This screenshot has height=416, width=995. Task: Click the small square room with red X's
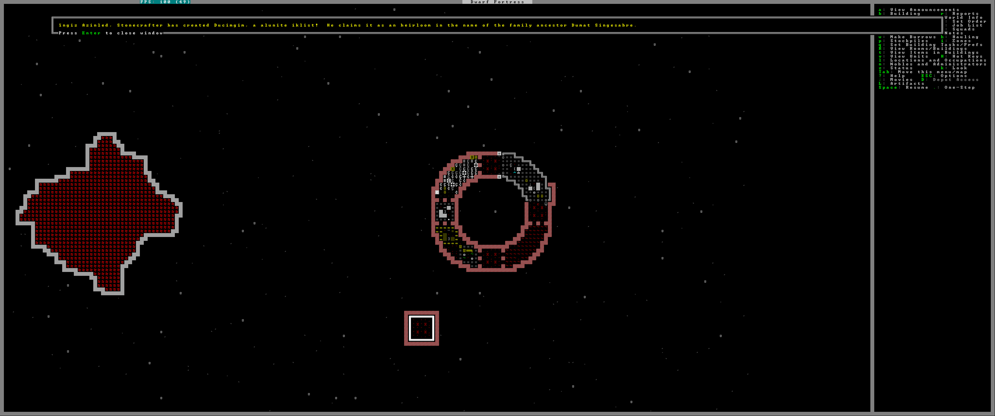pos(421,328)
